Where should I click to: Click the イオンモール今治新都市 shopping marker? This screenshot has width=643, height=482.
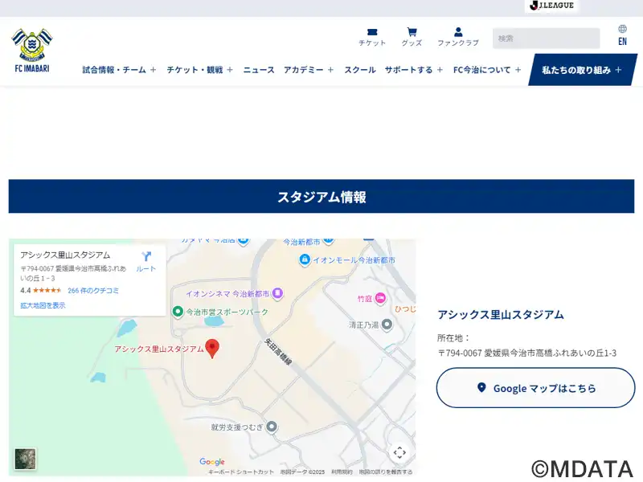pos(305,259)
